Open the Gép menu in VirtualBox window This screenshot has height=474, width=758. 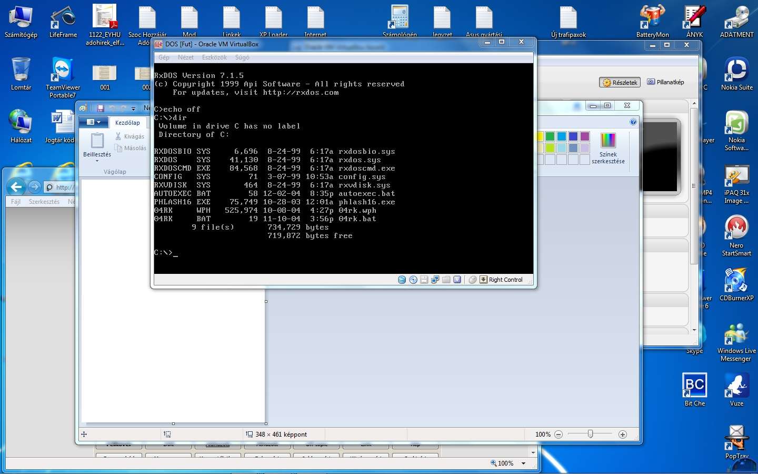[x=164, y=57]
